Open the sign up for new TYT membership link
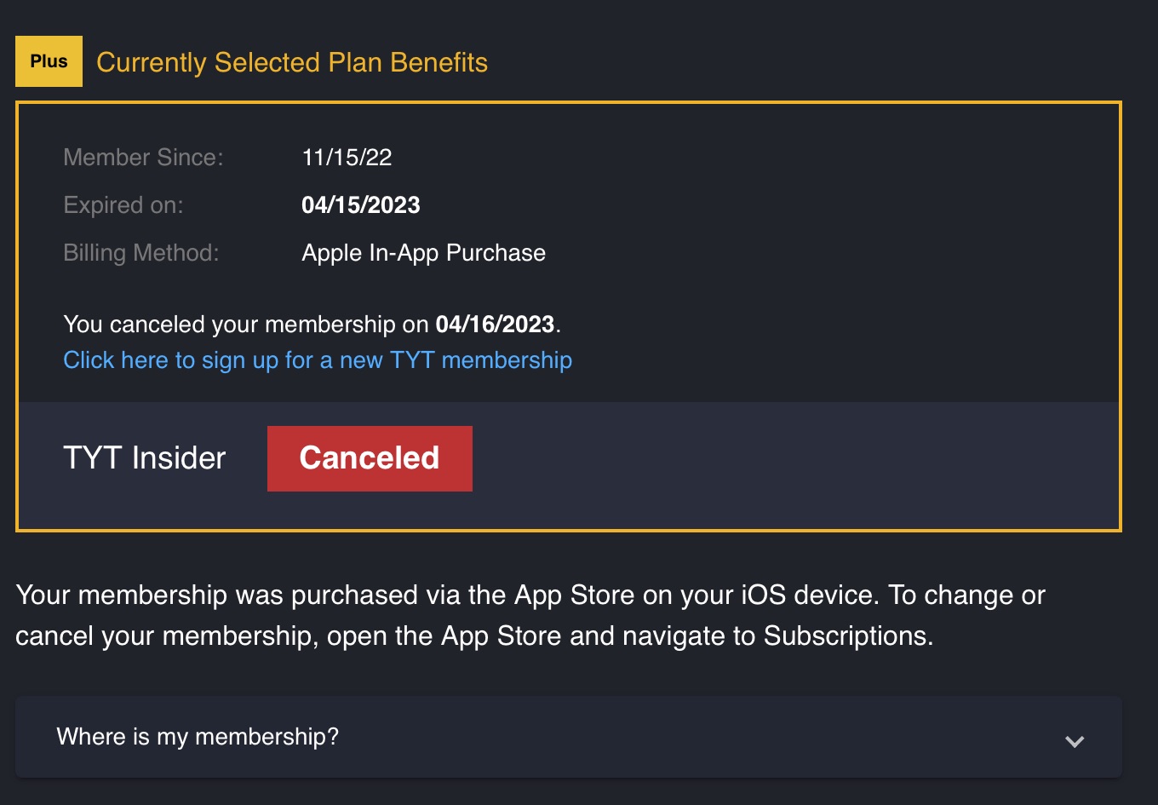Image resolution: width=1158 pixels, height=805 pixels. click(x=318, y=360)
